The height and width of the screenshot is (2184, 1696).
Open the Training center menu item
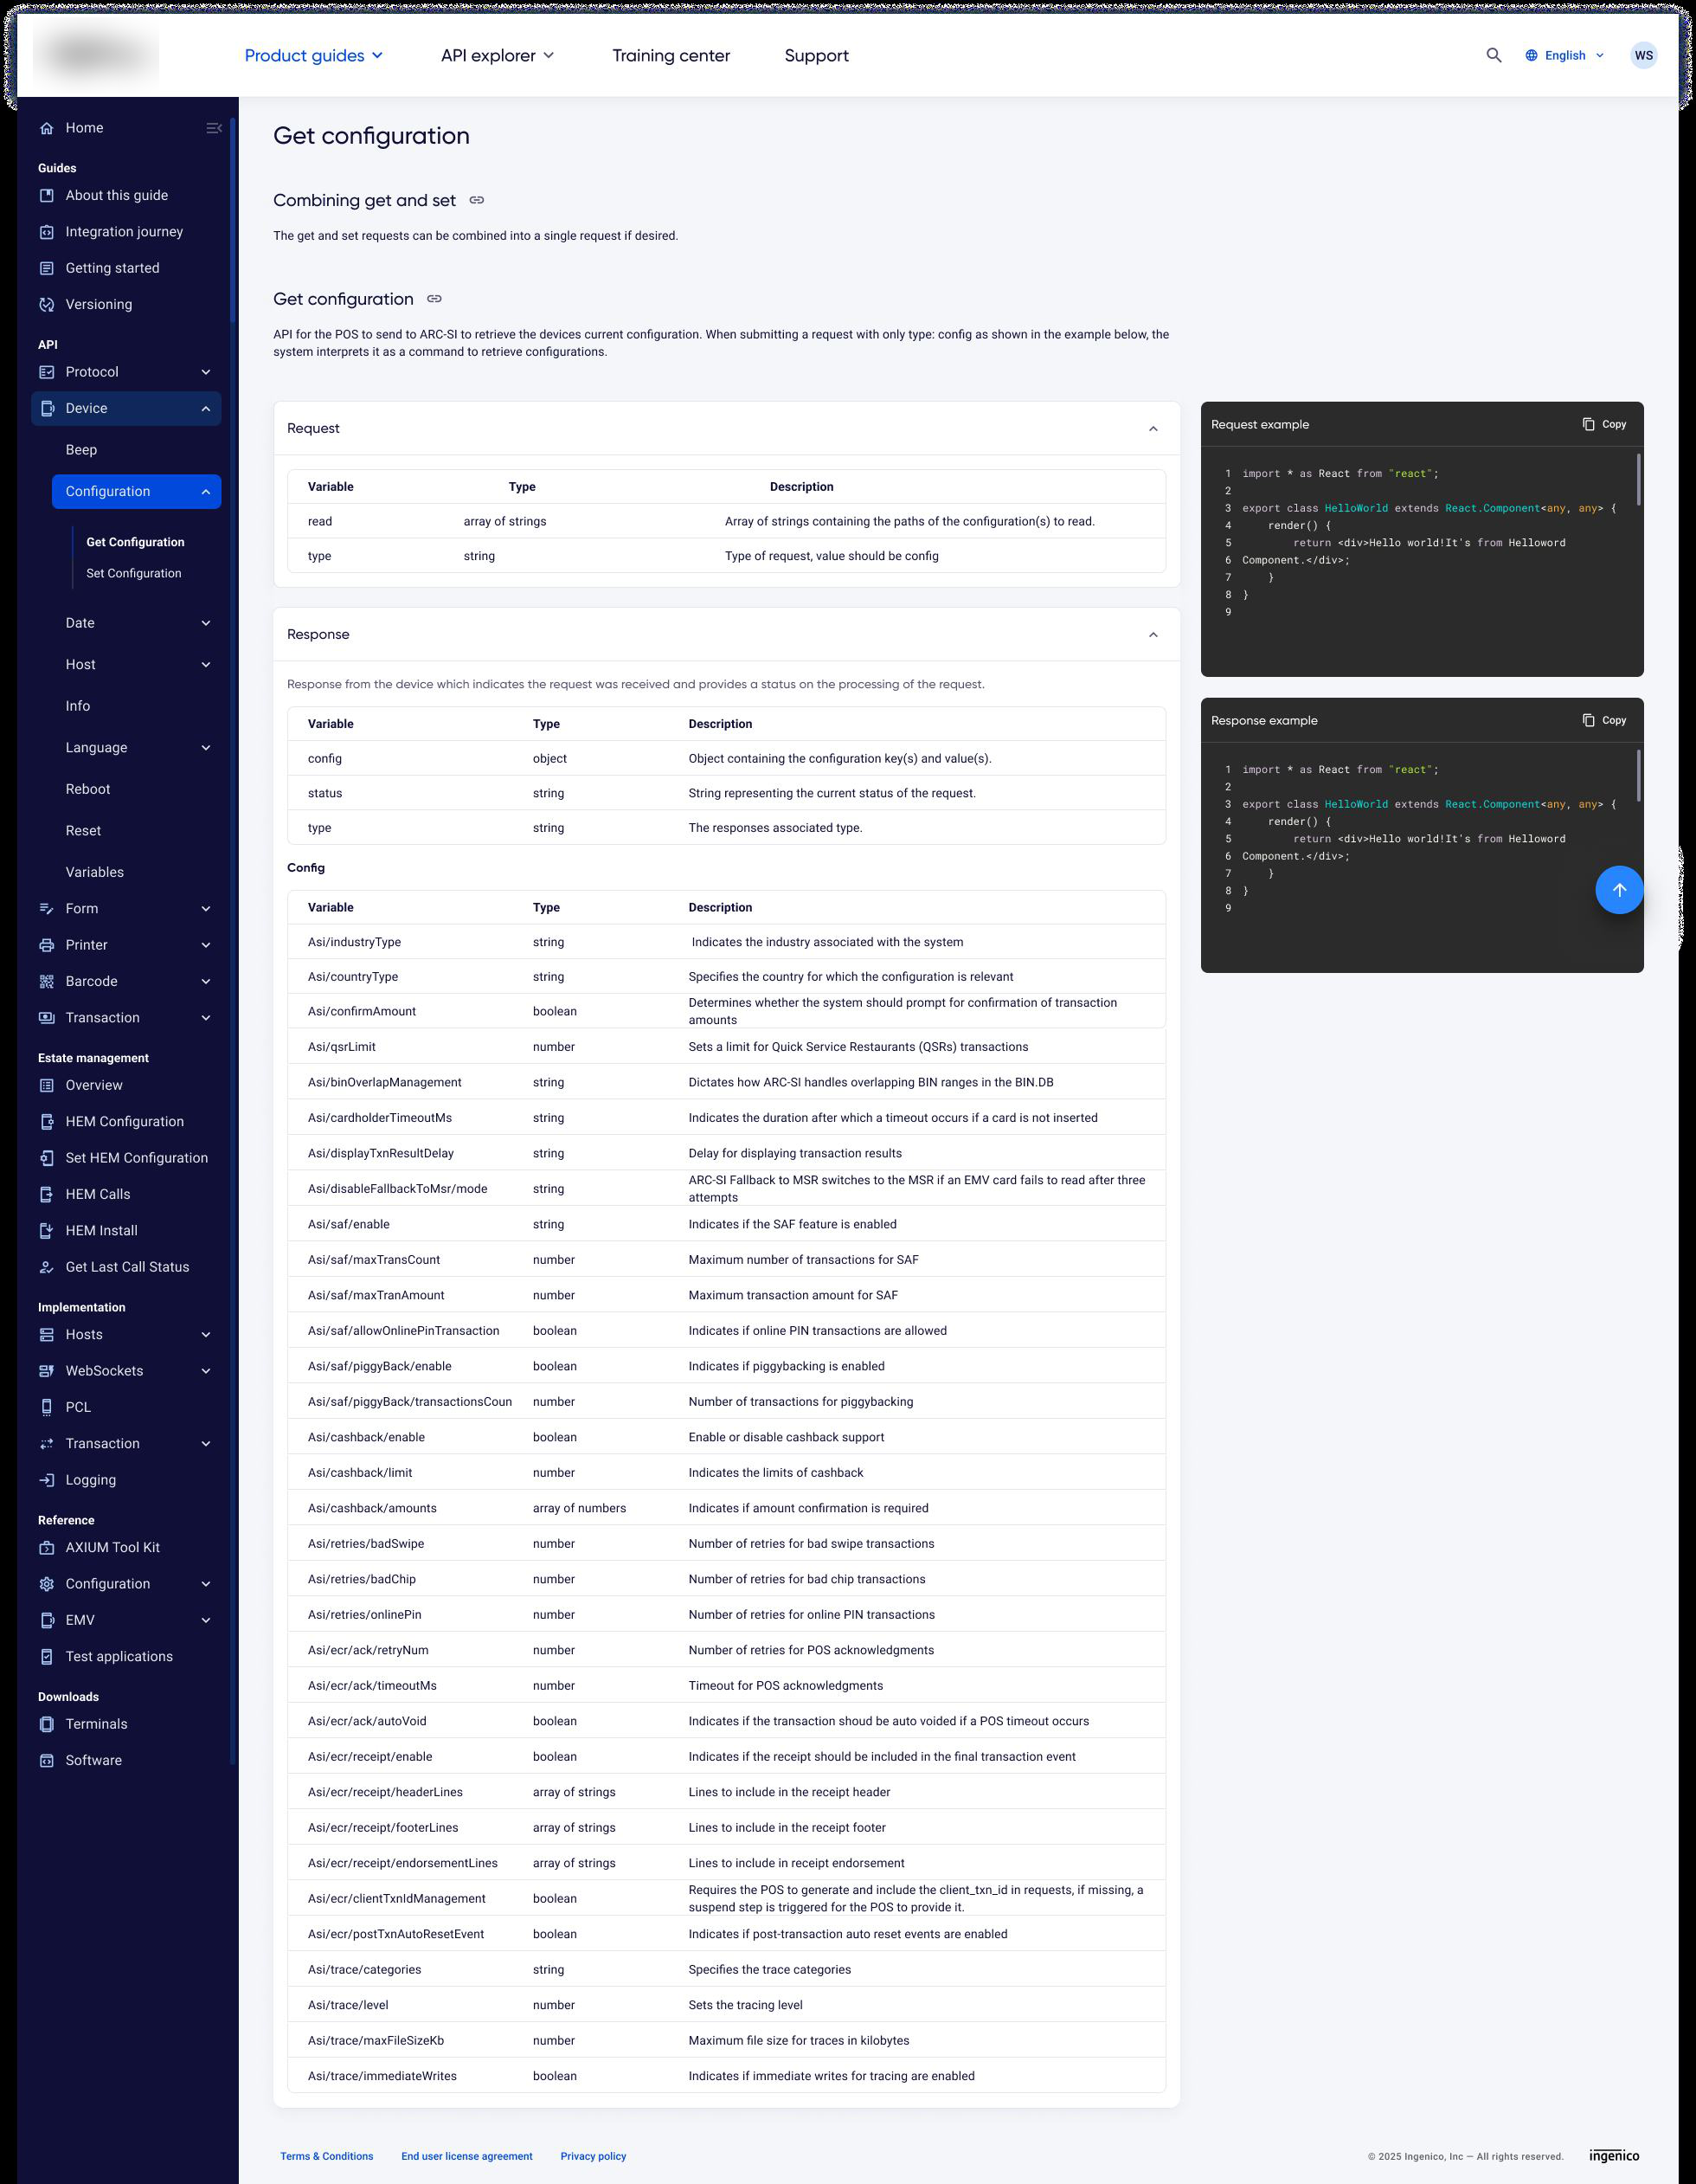(x=671, y=56)
